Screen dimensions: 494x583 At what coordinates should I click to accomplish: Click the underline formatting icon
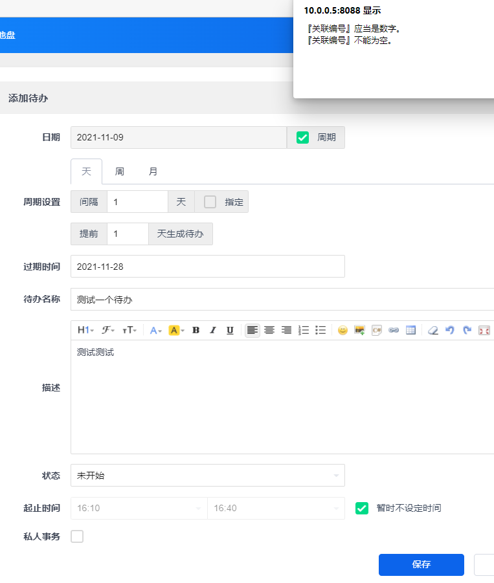coord(230,330)
